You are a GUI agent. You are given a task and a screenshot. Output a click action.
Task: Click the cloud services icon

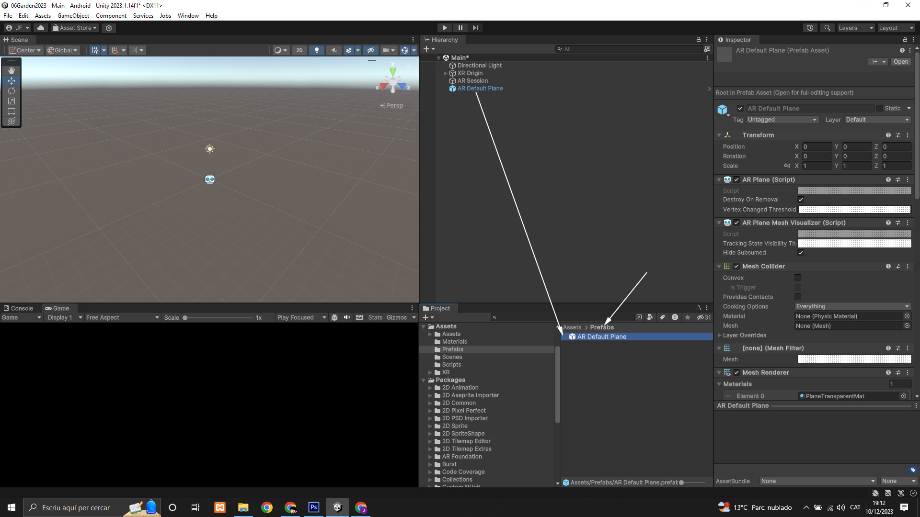point(41,28)
